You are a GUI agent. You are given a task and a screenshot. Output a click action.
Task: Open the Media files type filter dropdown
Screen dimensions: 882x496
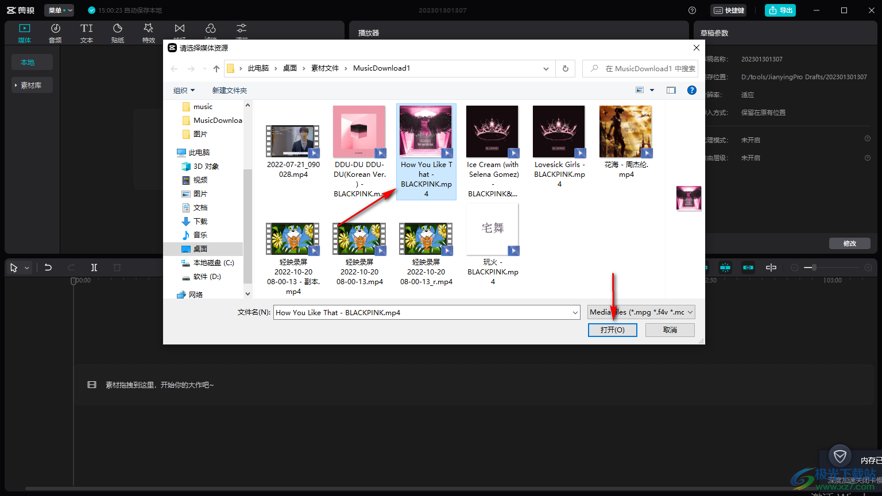pos(641,312)
